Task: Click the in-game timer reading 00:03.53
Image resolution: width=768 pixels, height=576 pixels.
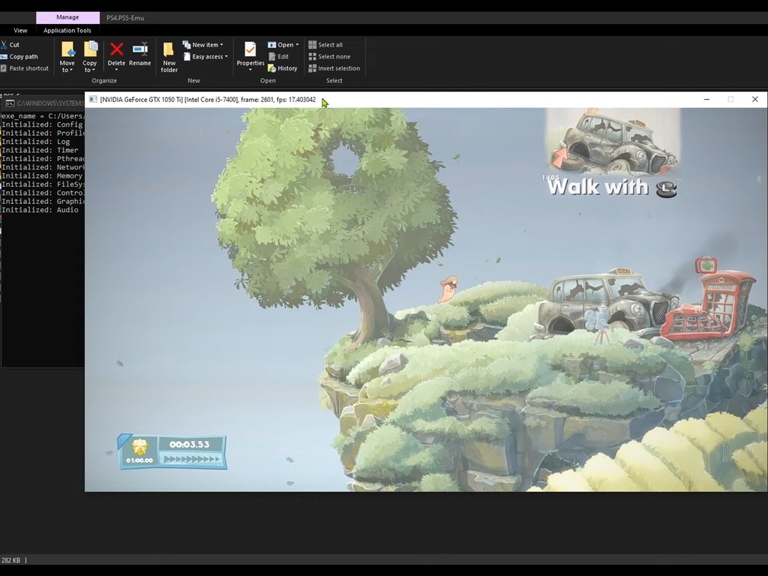Action: pos(189,444)
